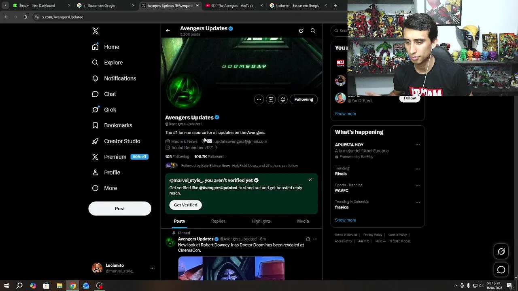This screenshot has width=518, height=291.
Task: Open Grok icon in profile header
Action: (301, 31)
